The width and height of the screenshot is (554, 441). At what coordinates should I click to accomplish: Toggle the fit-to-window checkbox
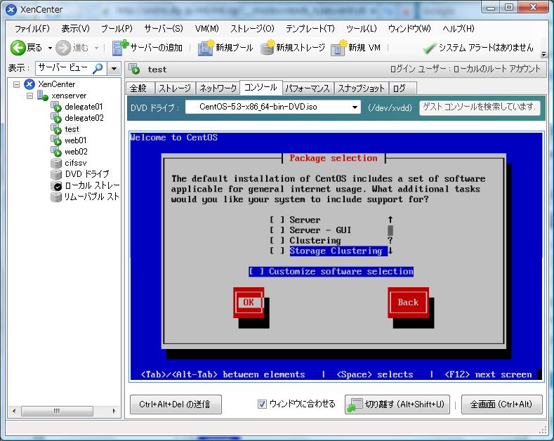click(x=262, y=404)
